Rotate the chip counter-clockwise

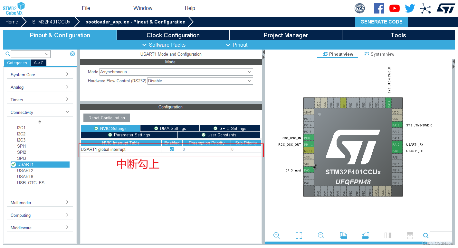(365, 235)
